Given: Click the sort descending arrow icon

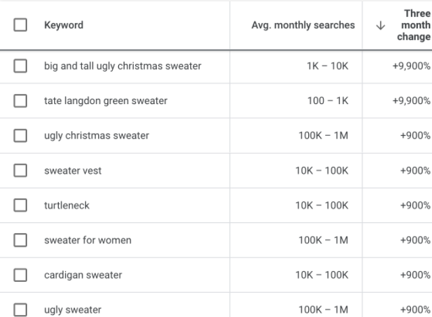Looking at the screenshot, I should [380, 26].
